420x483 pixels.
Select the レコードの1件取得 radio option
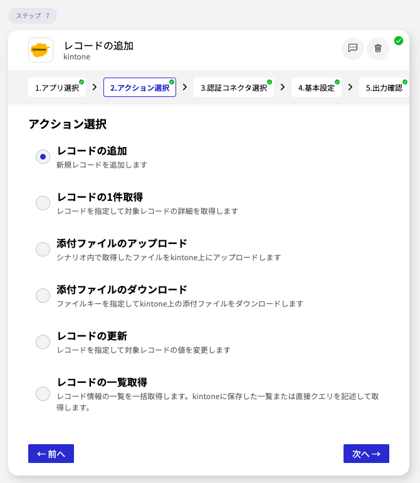[x=43, y=203]
